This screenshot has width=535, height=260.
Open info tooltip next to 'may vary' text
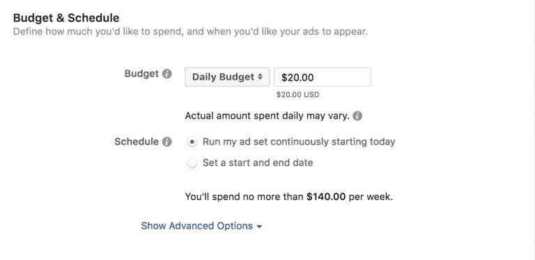[357, 116]
